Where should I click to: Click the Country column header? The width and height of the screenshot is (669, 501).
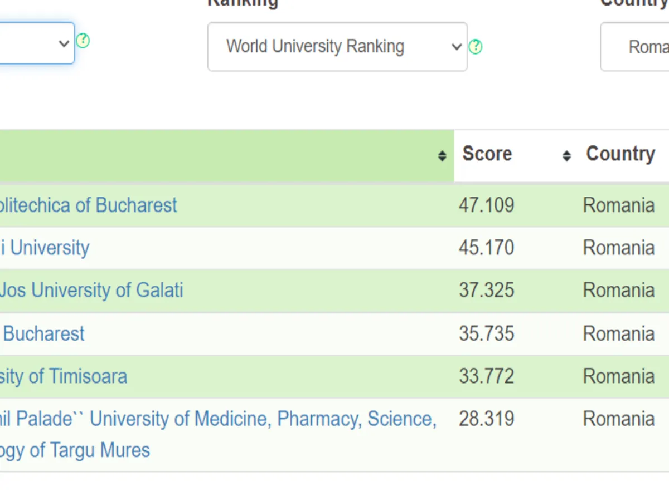pyautogui.click(x=620, y=154)
